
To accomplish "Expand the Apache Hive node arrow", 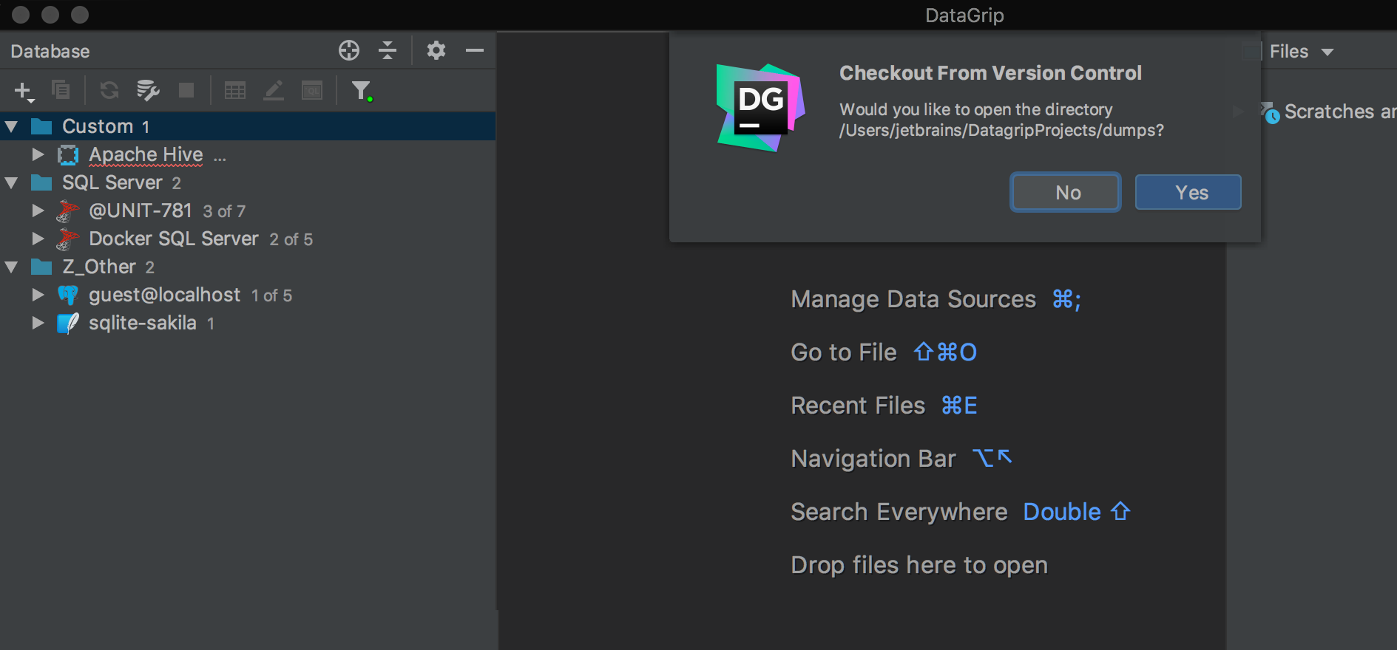I will coord(38,154).
